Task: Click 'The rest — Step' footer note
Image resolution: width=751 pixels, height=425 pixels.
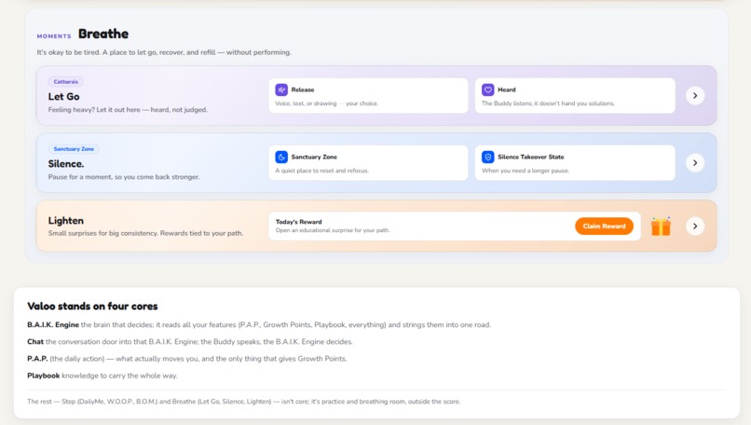Action: pos(243,402)
